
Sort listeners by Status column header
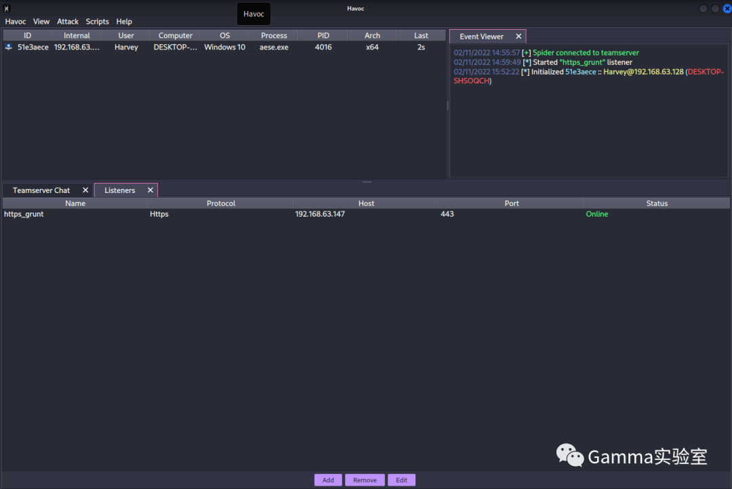(x=657, y=203)
